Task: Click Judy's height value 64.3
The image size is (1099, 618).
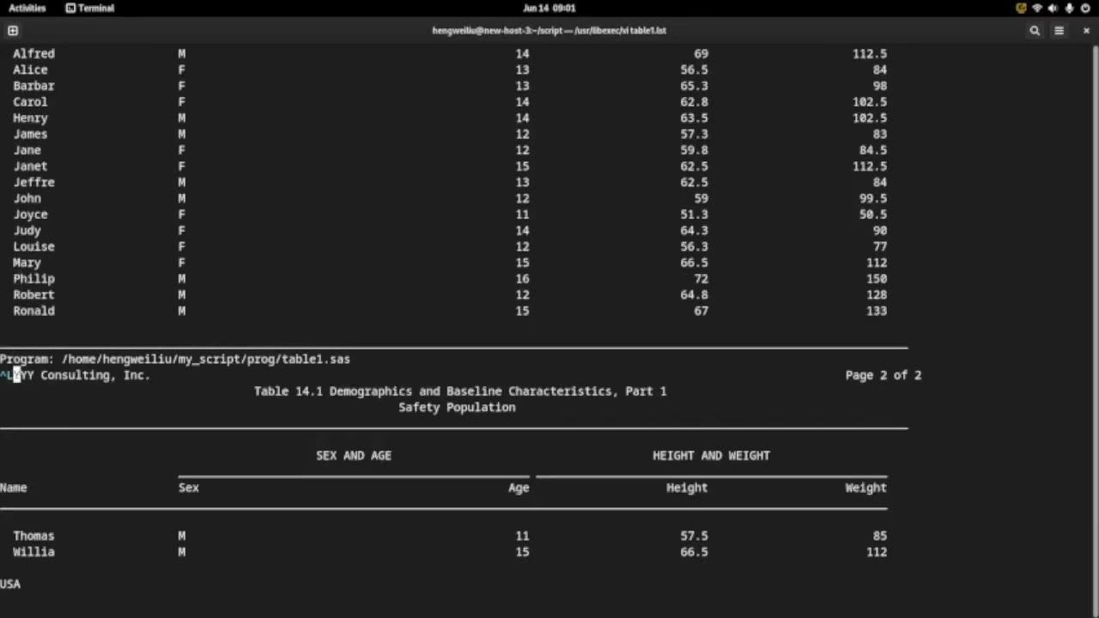Action: 694,230
